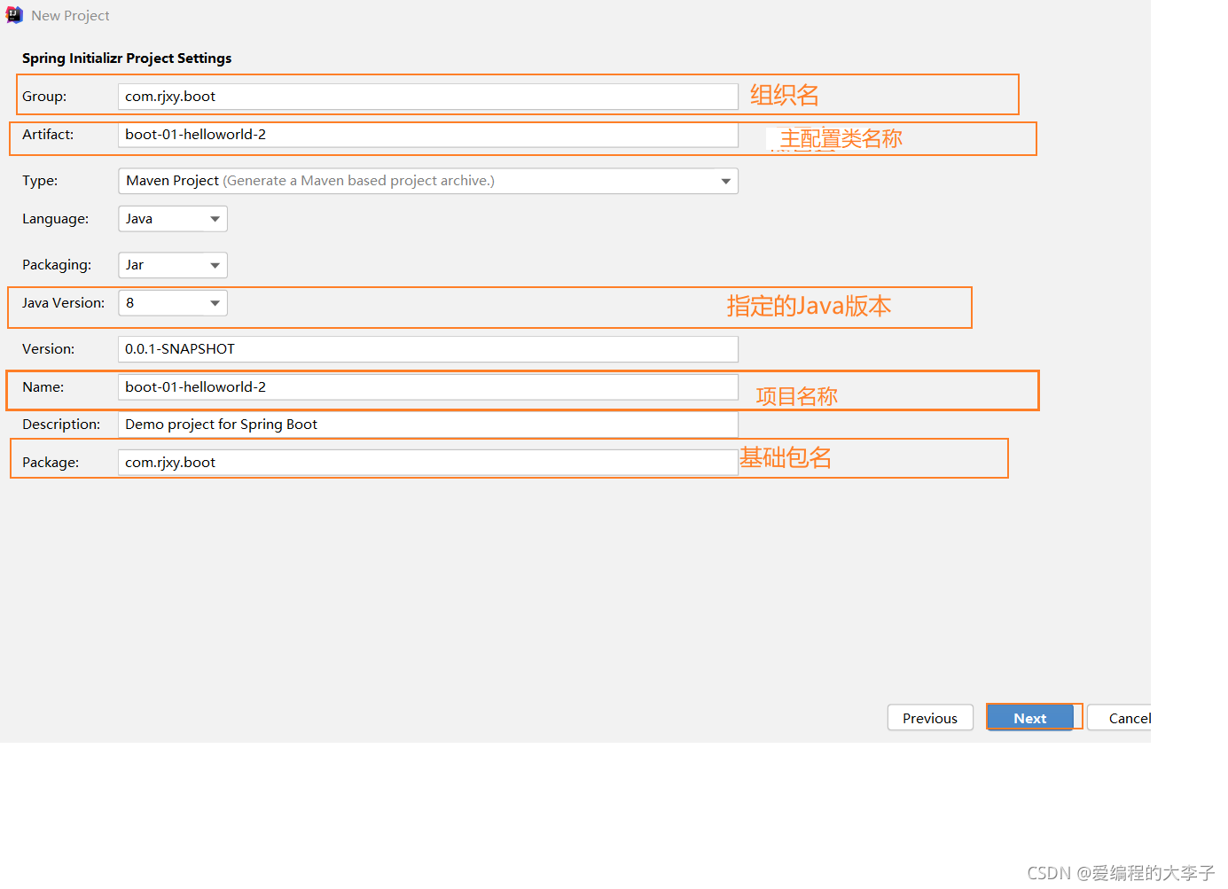Click the Previous button

[x=930, y=718]
